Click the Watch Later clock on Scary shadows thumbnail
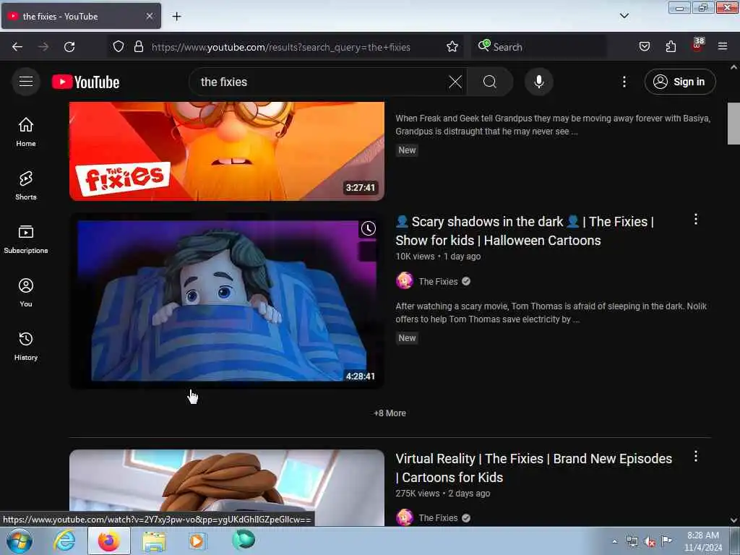The width and height of the screenshot is (740, 555). [x=368, y=228]
